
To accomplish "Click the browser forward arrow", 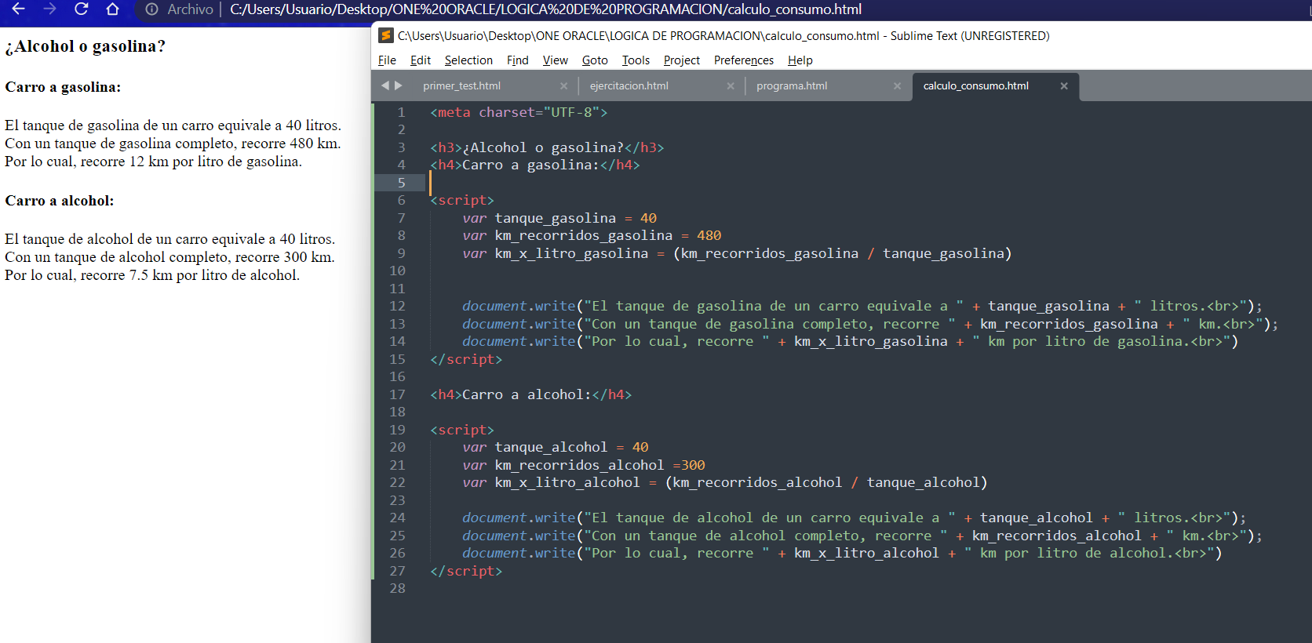I will 49,9.
